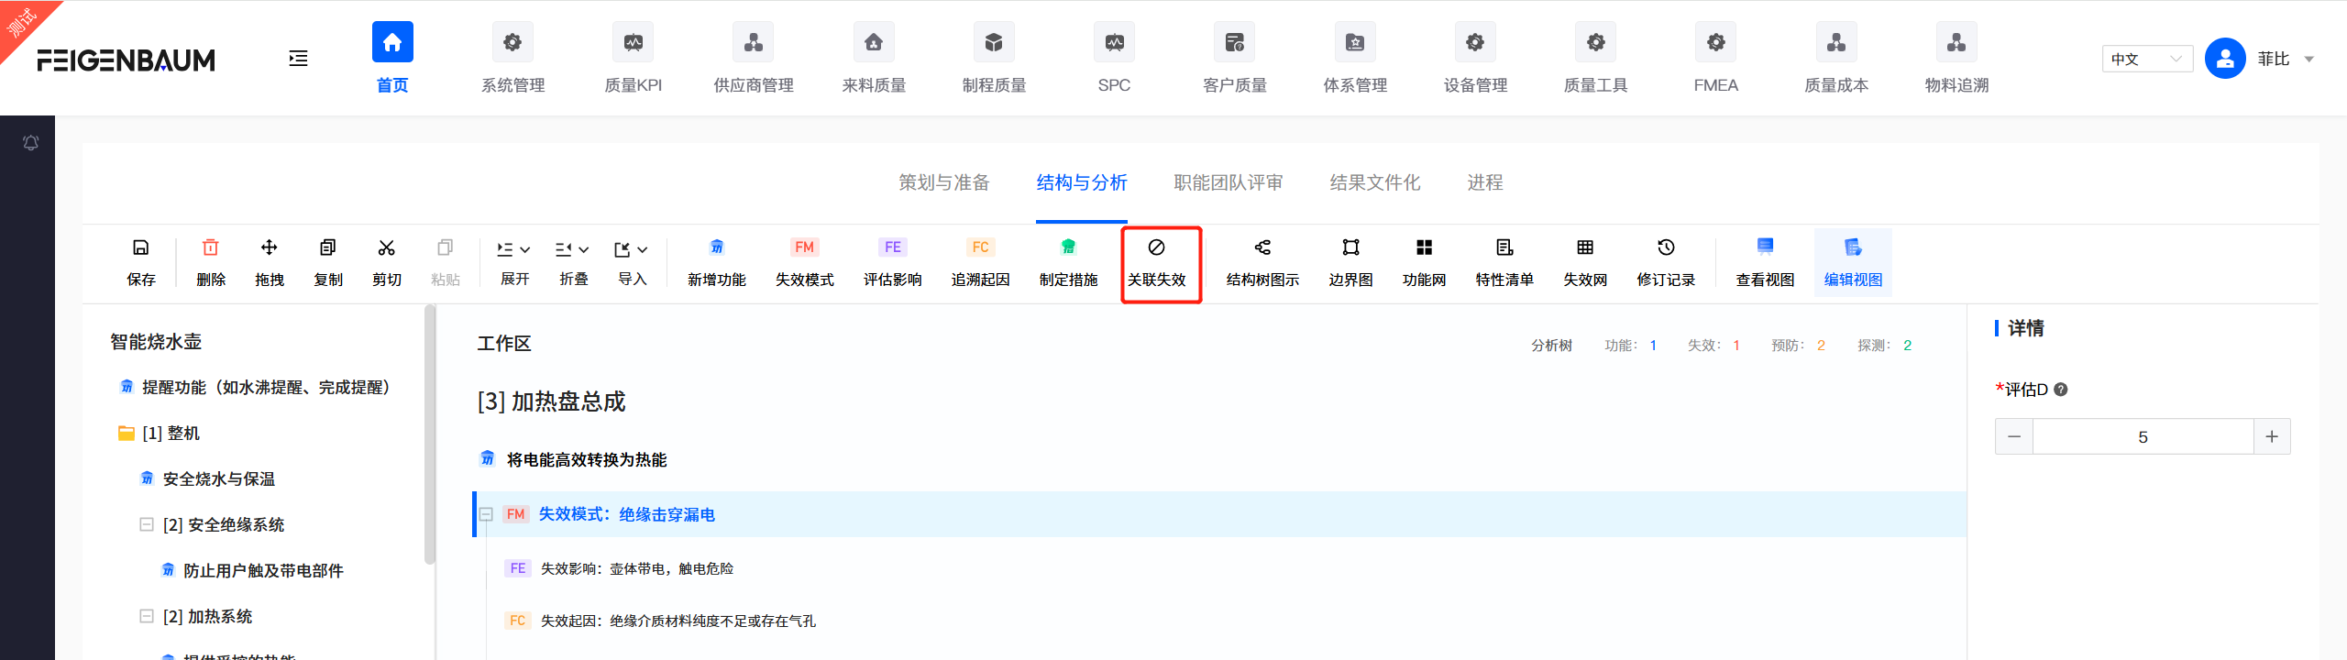Viewport: 2347px width, 660px height.
Task: Click 追溯起因 FC toolbar button
Action: 981,262
